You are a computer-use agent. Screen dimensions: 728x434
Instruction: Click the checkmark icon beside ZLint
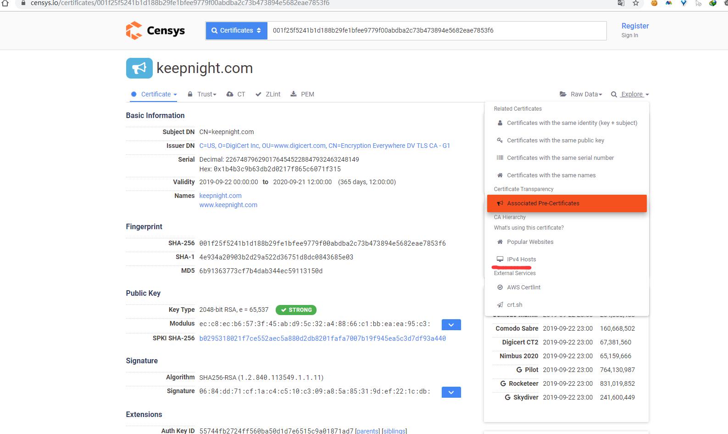click(258, 94)
